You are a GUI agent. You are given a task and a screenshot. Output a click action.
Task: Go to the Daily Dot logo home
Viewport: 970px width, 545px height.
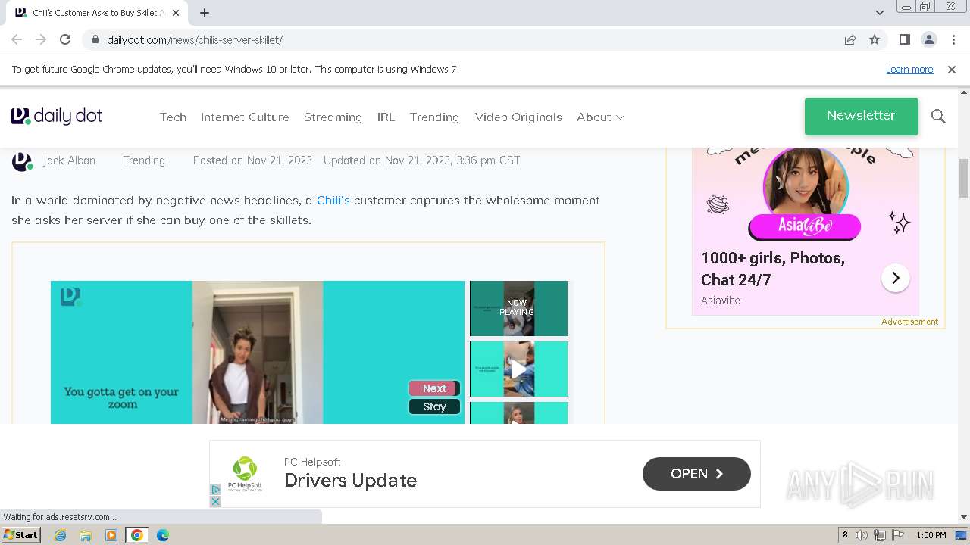tap(57, 116)
